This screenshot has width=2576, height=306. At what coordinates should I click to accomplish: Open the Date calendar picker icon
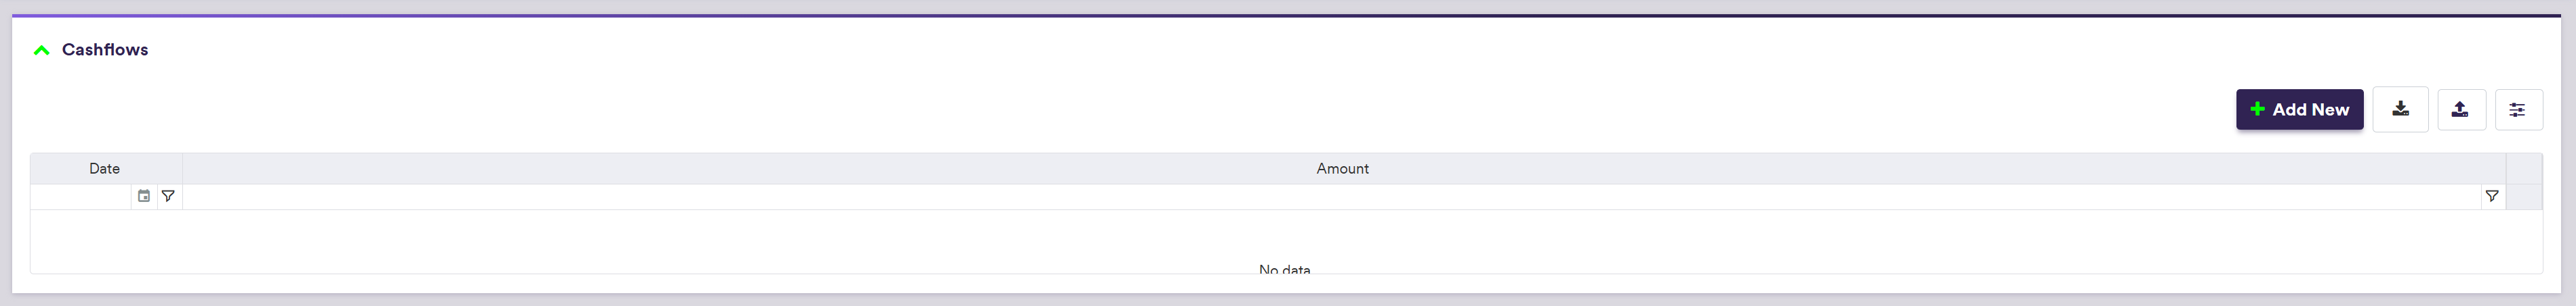(144, 197)
